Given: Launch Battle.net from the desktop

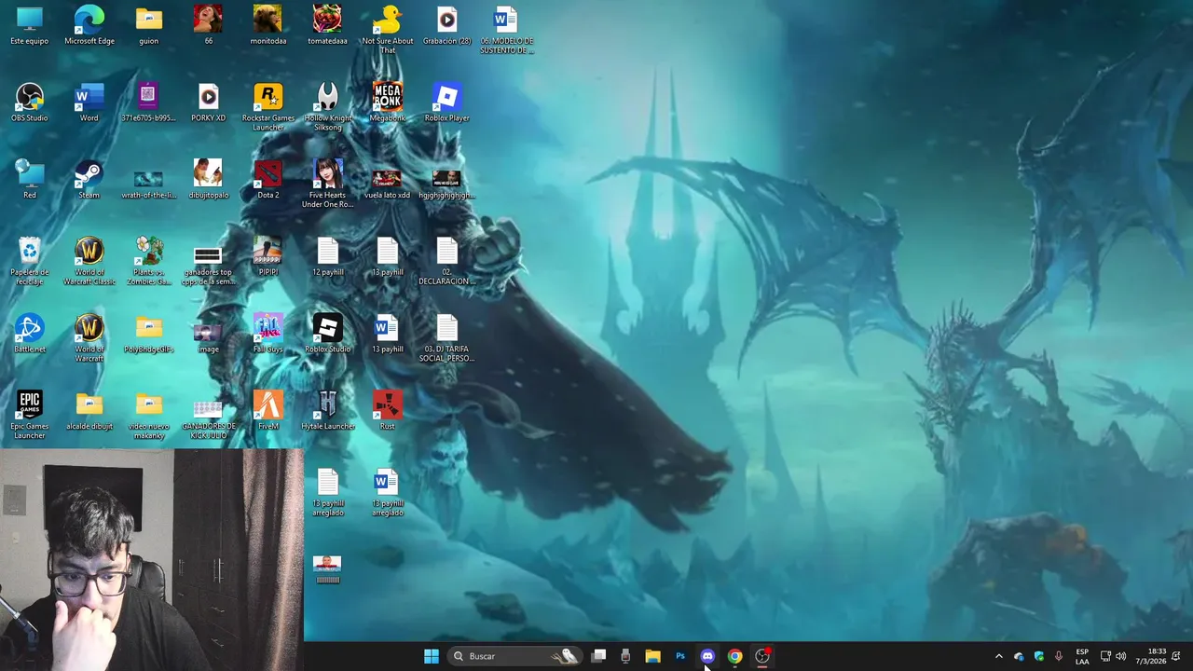Looking at the screenshot, I should [30, 334].
